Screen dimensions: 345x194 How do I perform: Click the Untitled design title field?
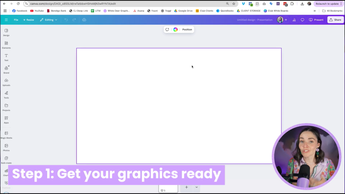pyautogui.click(x=254, y=20)
